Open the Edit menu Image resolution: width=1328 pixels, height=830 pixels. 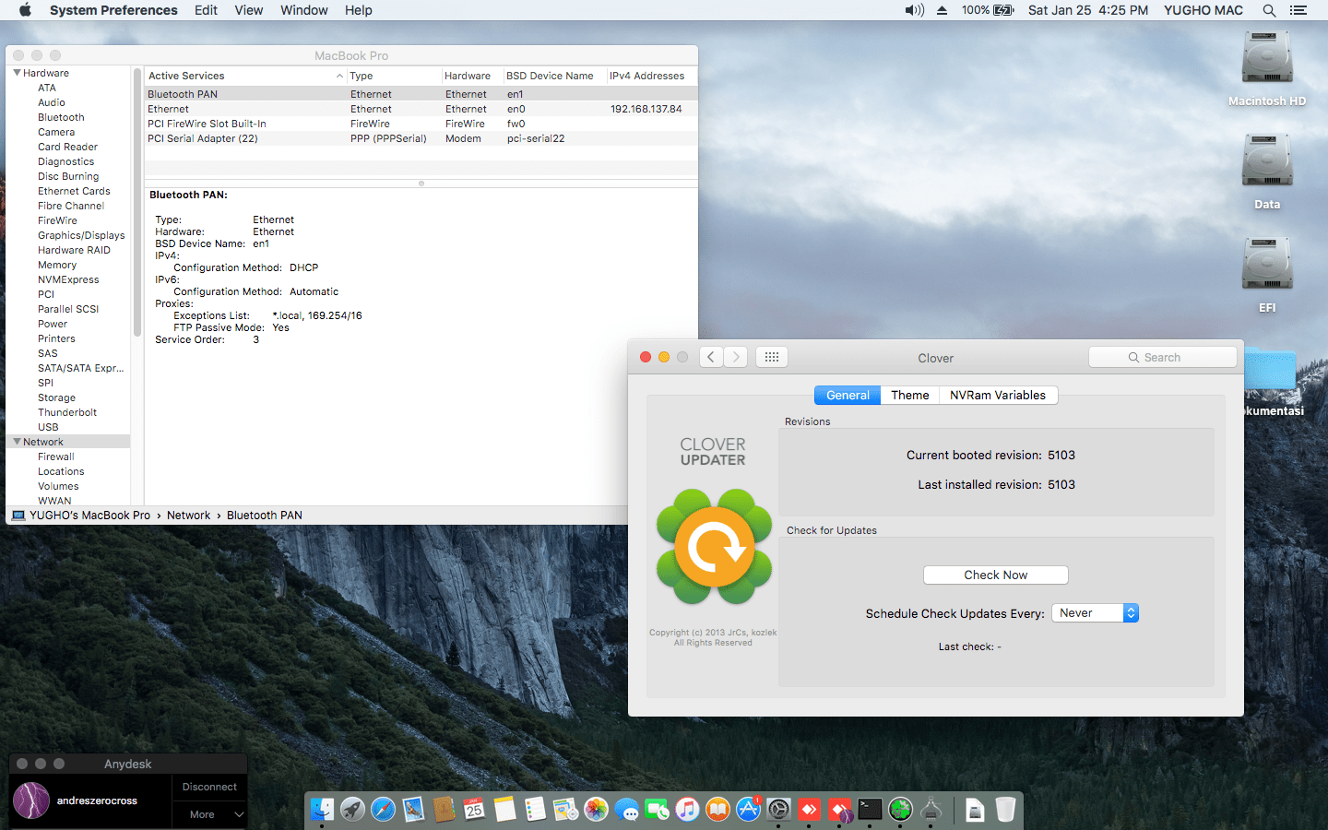tap(206, 10)
